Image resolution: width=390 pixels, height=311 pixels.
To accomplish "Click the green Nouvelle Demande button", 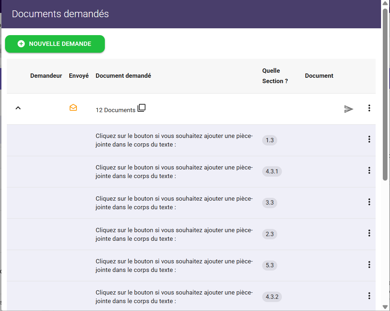I will (x=55, y=44).
